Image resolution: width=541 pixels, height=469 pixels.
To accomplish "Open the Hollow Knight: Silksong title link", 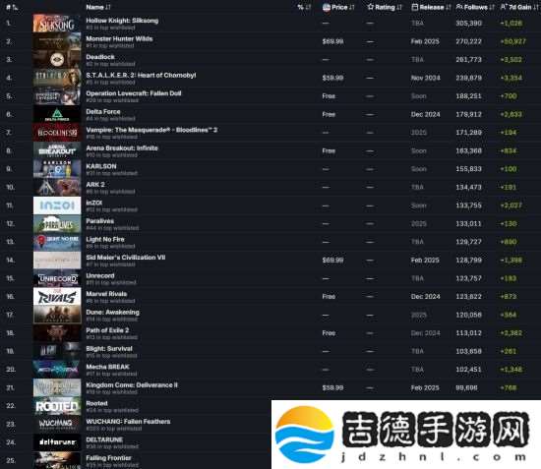I will pos(122,21).
